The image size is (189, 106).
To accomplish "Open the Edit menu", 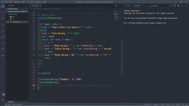I will [11, 2].
